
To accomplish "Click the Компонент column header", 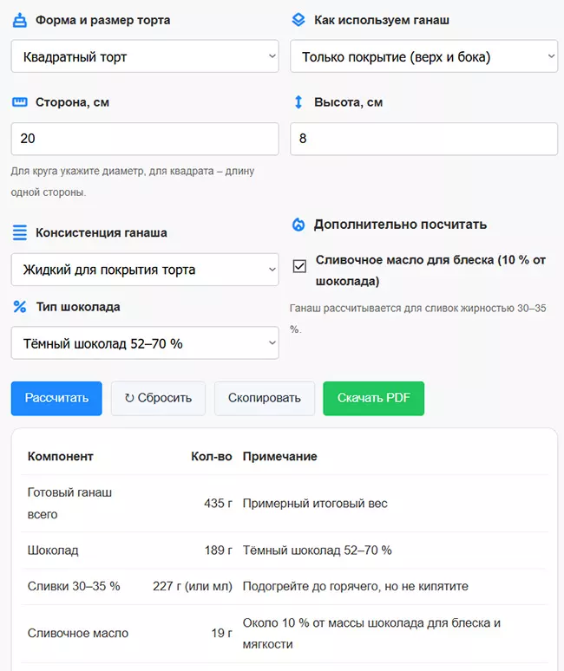I will pos(61,456).
